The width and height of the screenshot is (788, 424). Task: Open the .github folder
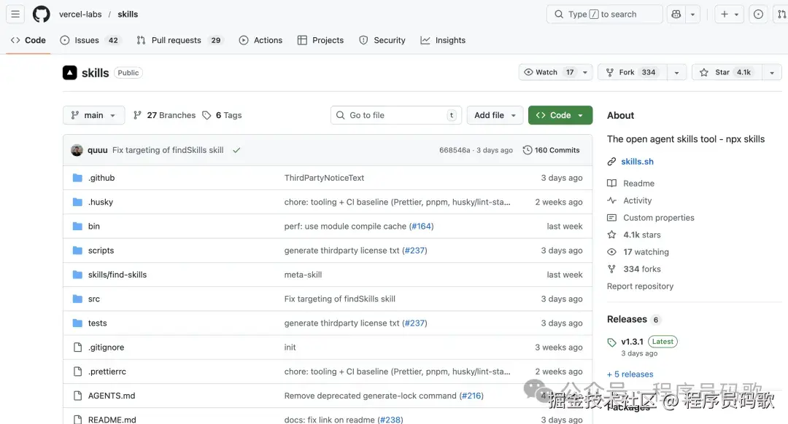[x=101, y=178]
